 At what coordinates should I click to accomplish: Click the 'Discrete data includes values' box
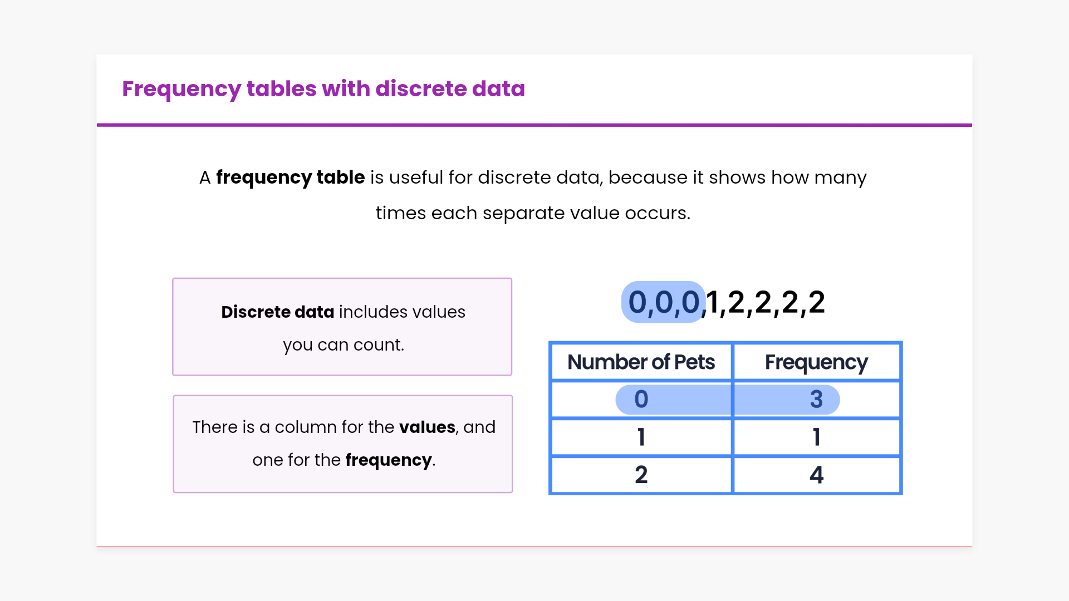(342, 327)
